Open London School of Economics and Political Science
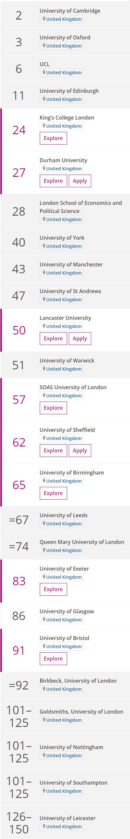130x839 pixels. tap(81, 207)
